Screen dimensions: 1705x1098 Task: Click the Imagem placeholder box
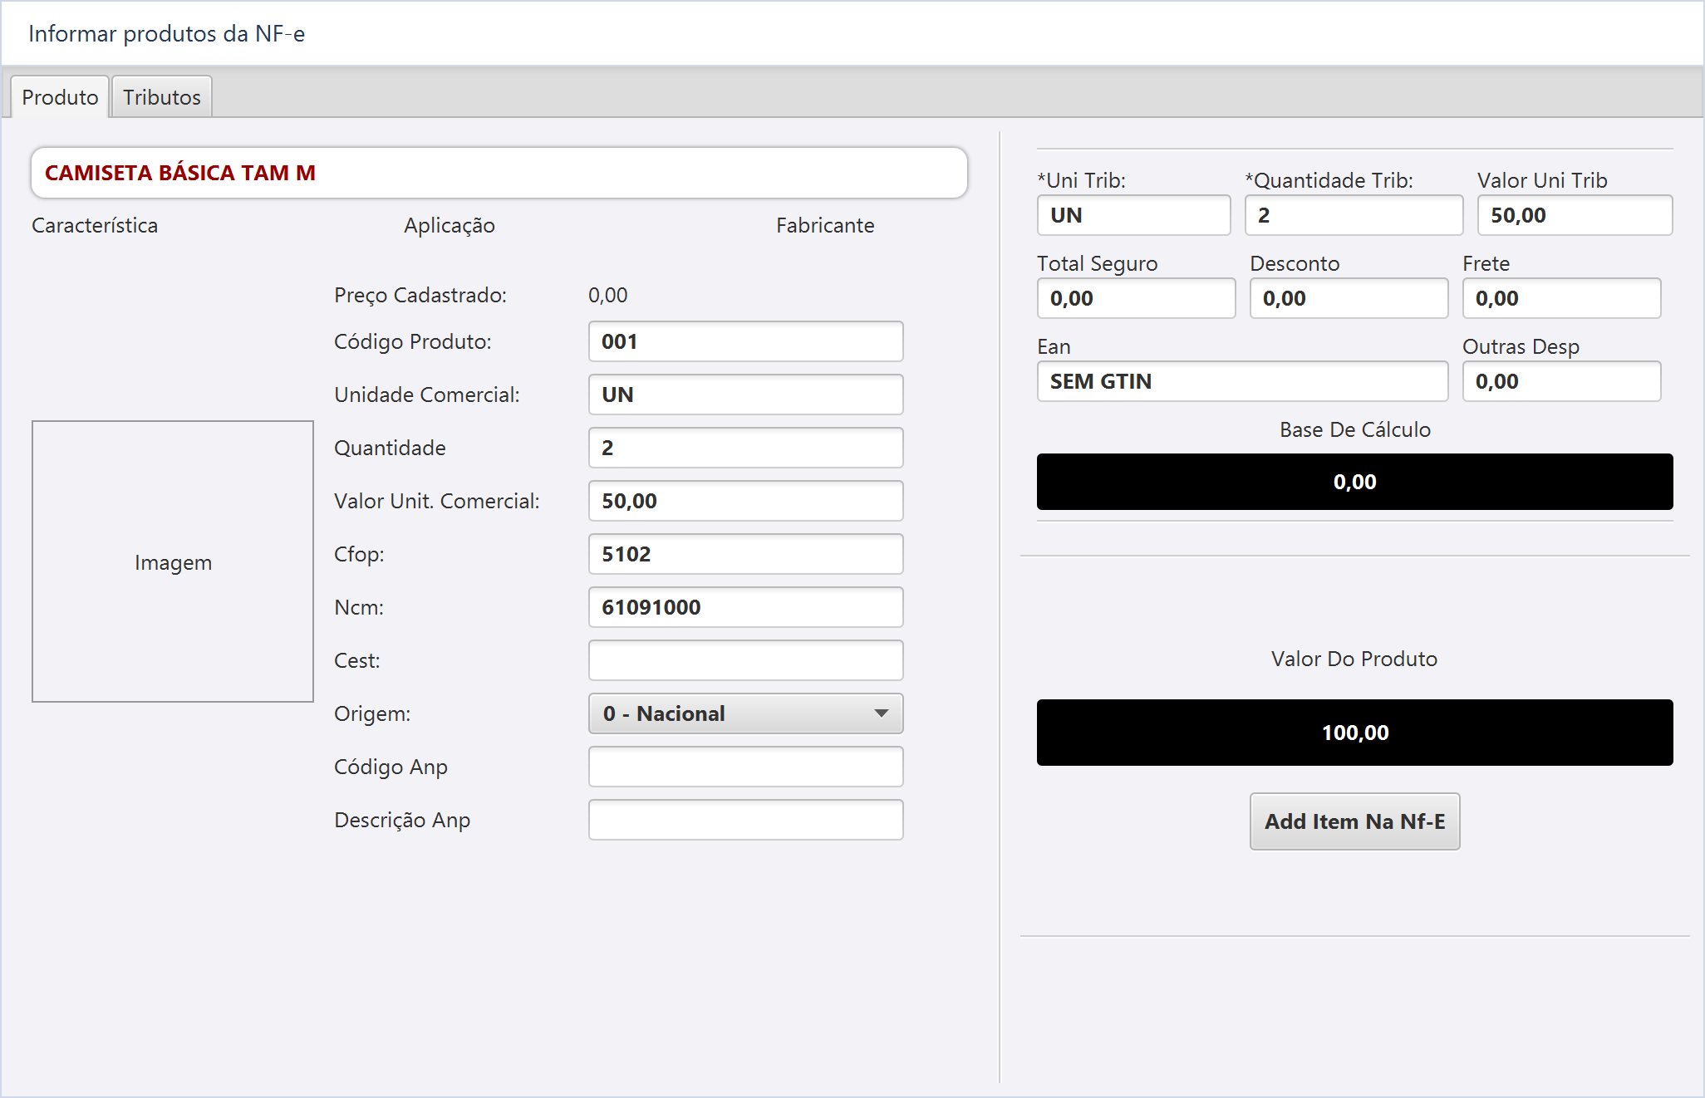tap(173, 561)
